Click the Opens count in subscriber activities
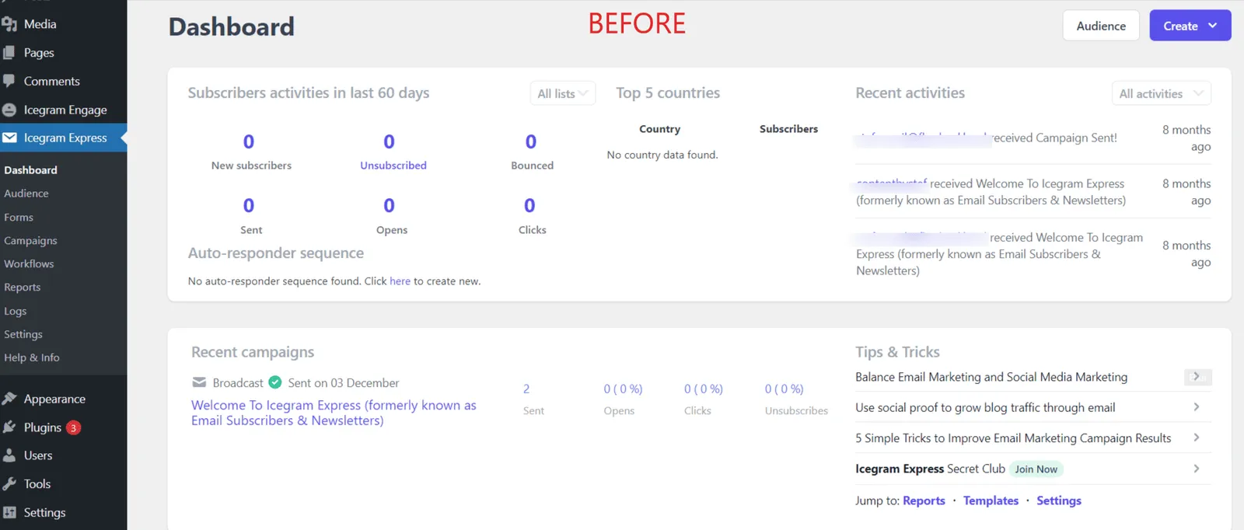Viewport: 1244px width, 530px height. click(390, 205)
